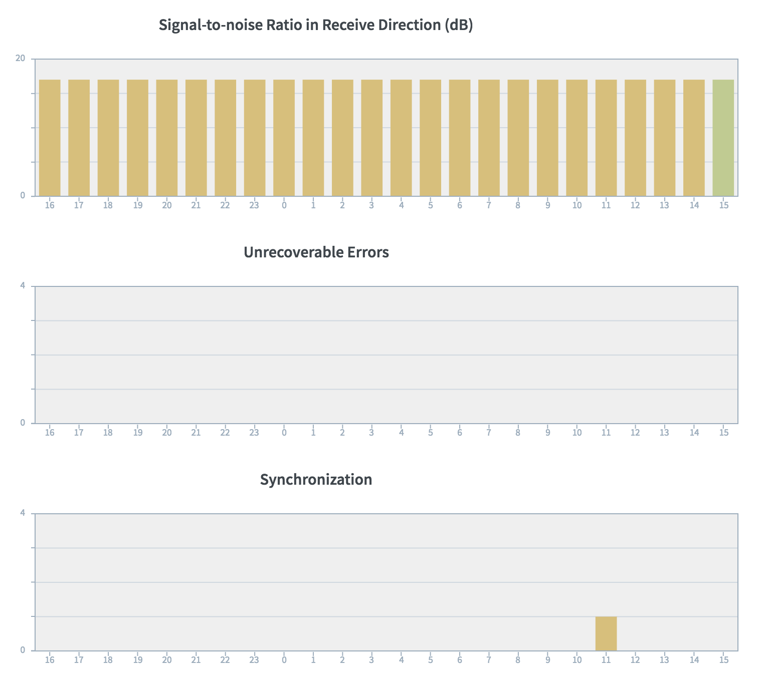Image resolution: width=760 pixels, height=681 pixels.
Task: Click the Signal-to-noise Ratio chart title
Action: (x=316, y=25)
